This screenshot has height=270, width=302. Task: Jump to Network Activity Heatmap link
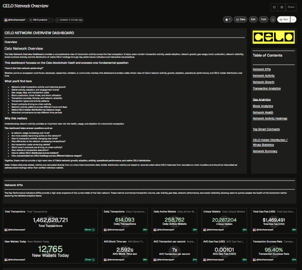(x=270, y=119)
